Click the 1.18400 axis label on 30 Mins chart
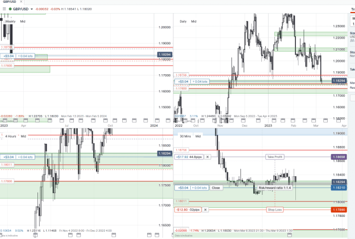 (x=339, y=174)
